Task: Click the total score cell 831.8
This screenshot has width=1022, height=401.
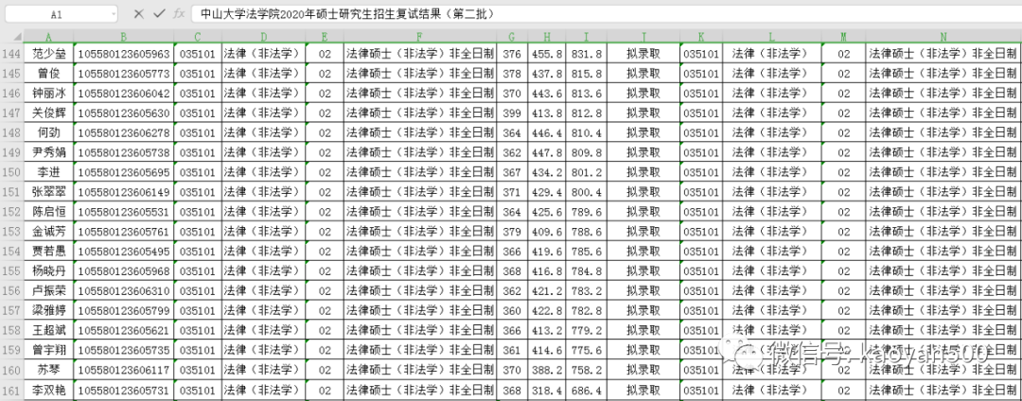Action: [586, 54]
